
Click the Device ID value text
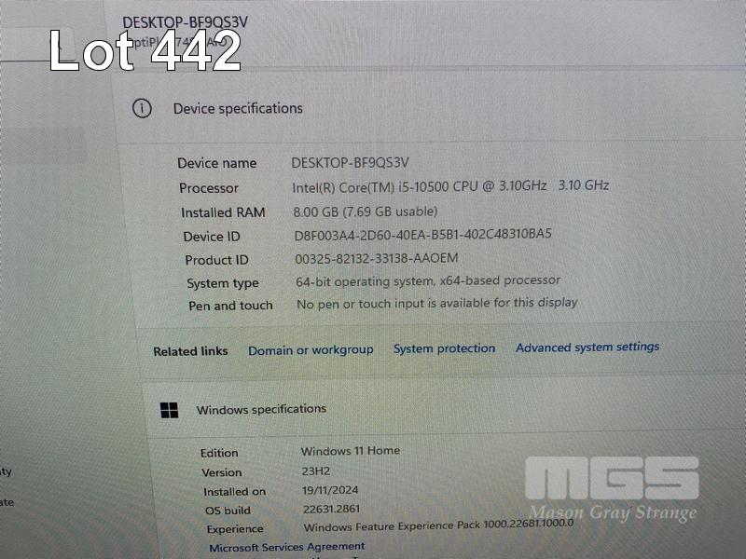click(423, 235)
